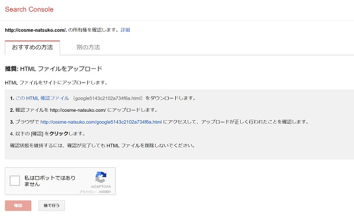
Task: Open the reCAPTCHA プライバシー link
Action: tap(88, 192)
